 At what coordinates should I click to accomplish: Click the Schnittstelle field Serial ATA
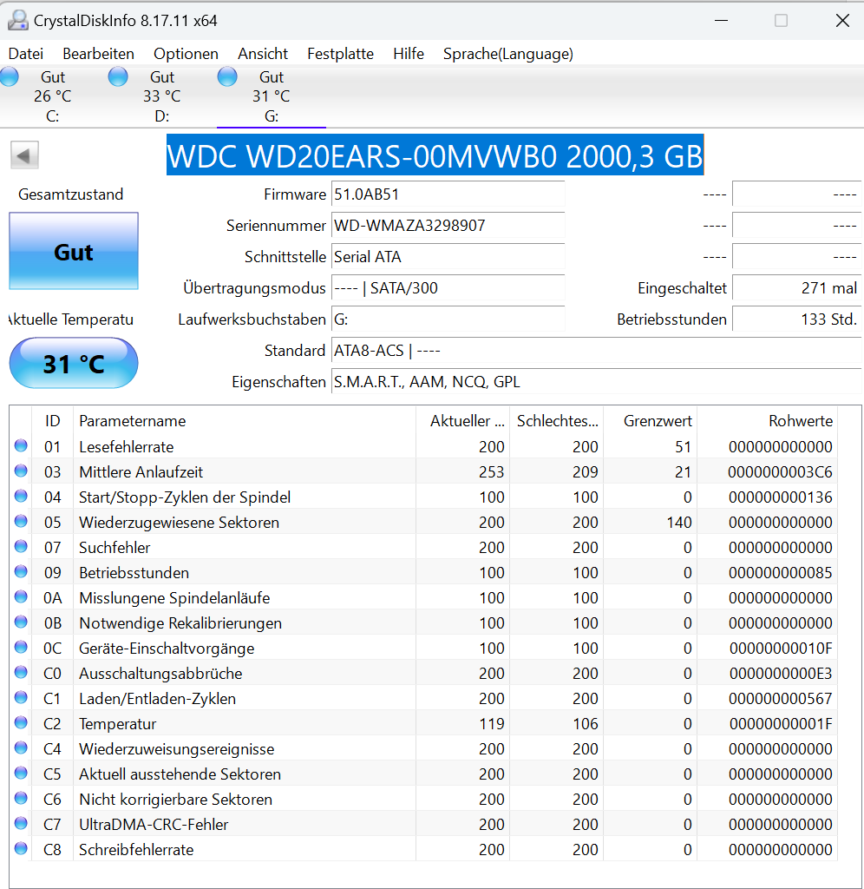[448, 257]
